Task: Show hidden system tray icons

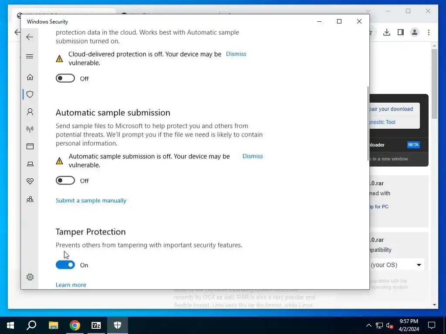Action: pyautogui.click(x=368, y=325)
